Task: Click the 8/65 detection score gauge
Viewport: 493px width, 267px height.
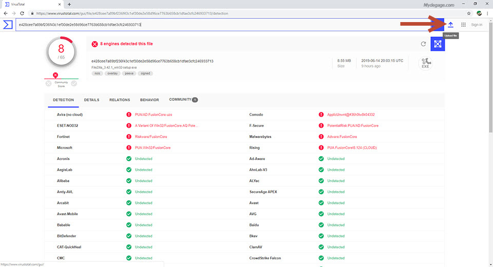Action: click(61, 52)
